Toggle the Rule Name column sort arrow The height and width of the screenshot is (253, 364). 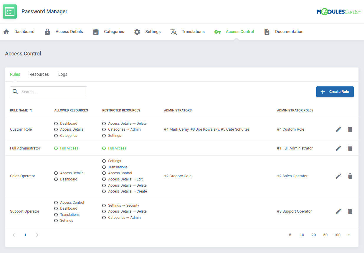coord(32,110)
